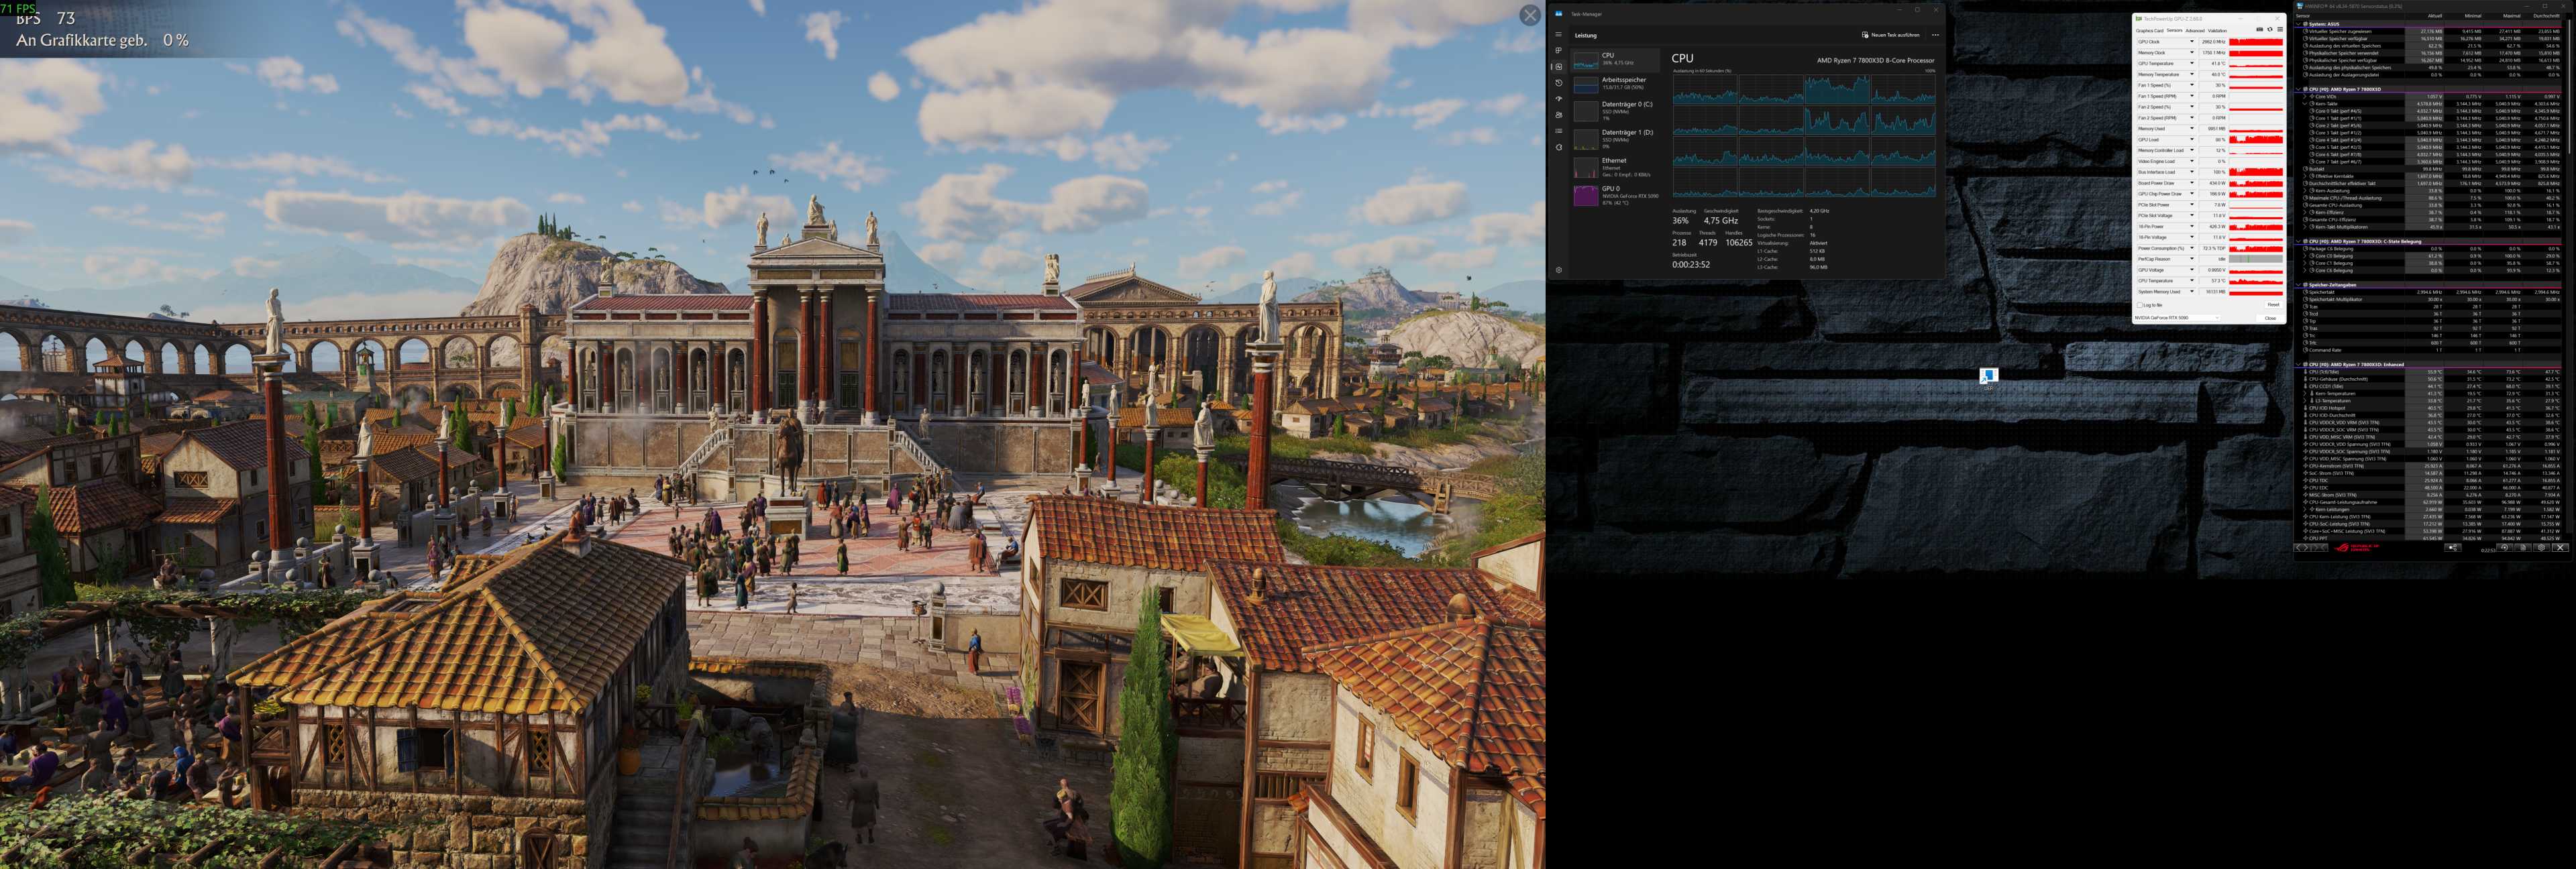Image resolution: width=2576 pixels, height=869 pixels.
Task: Open Task Manager settings gear icon
Action: tap(1558, 270)
